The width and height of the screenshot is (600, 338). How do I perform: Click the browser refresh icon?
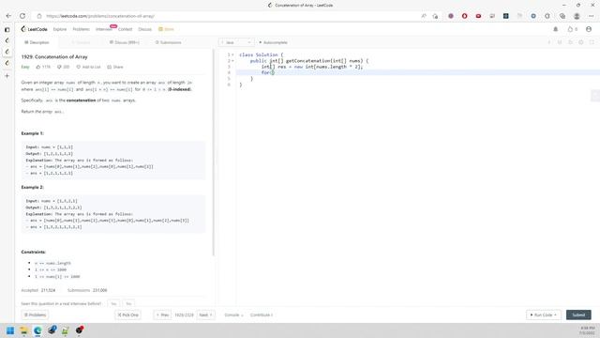pyautogui.click(x=22, y=16)
